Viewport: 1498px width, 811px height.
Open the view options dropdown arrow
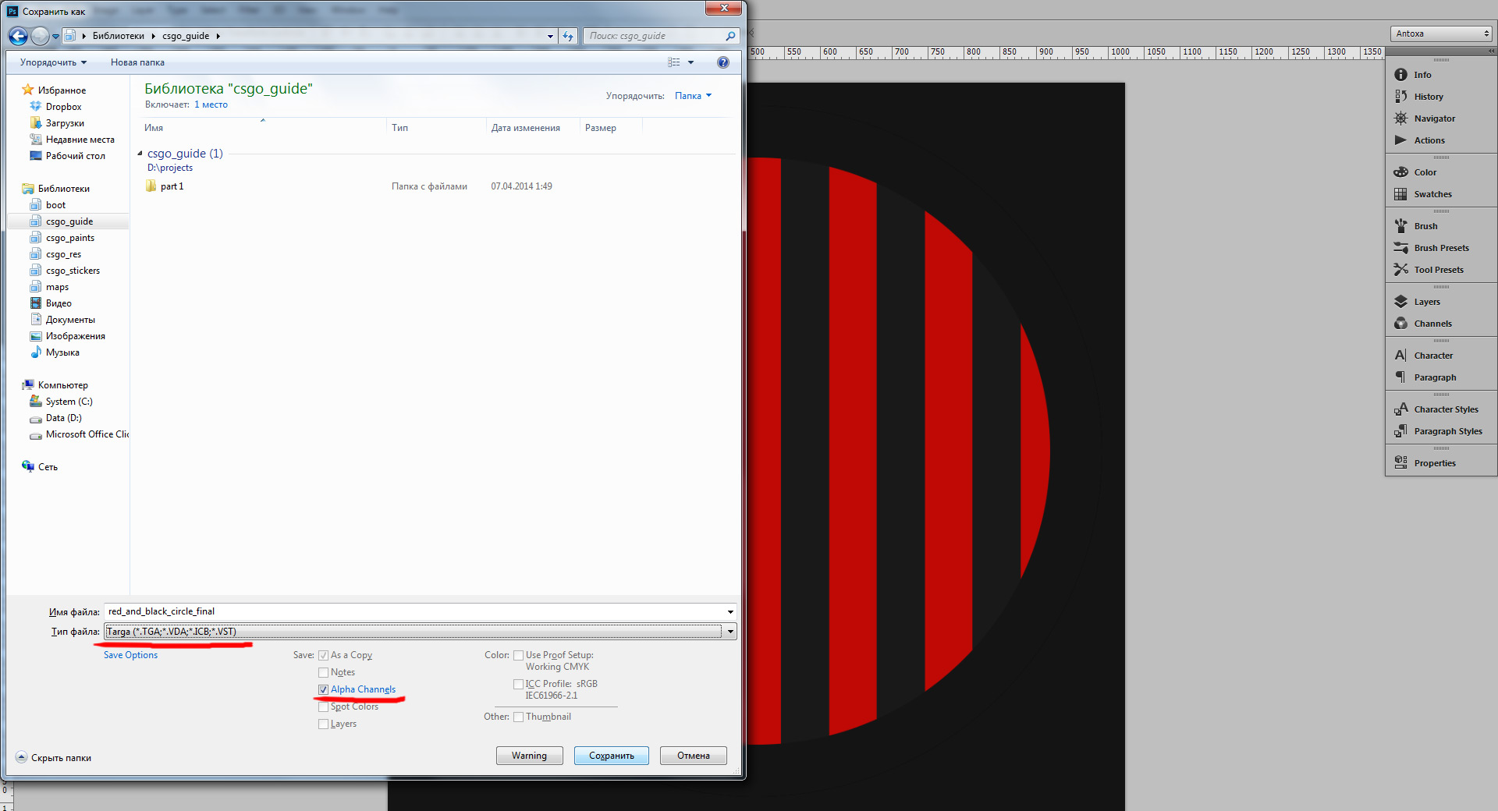[690, 62]
